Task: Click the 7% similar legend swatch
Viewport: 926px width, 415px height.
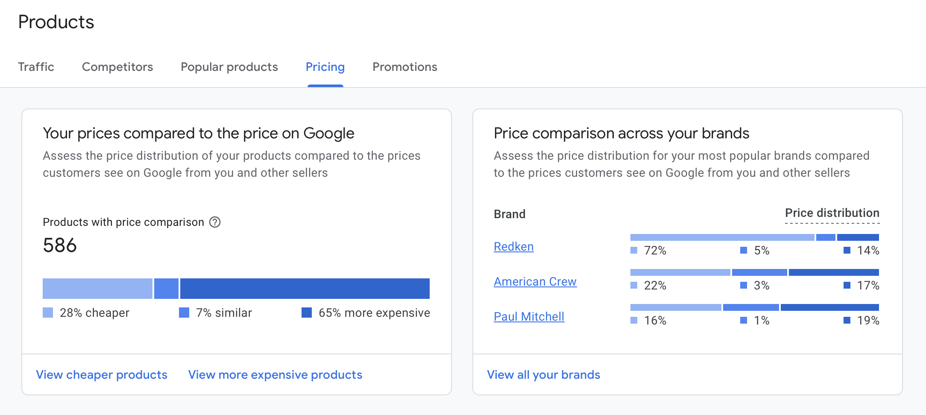Action: tap(184, 313)
